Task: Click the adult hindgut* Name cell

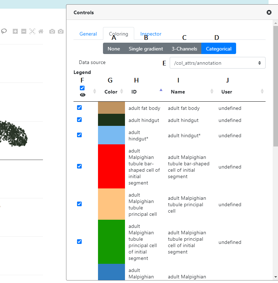Action: click(x=184, y=135)
